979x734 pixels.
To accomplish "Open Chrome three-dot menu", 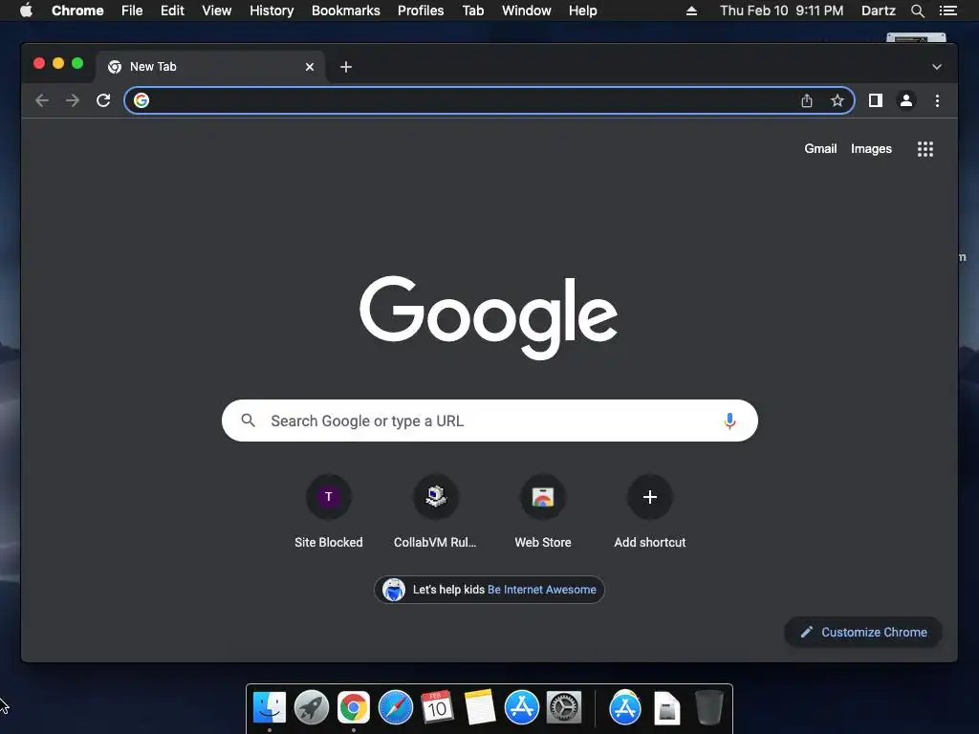I will pyautogui.click(x=937, y=100).
